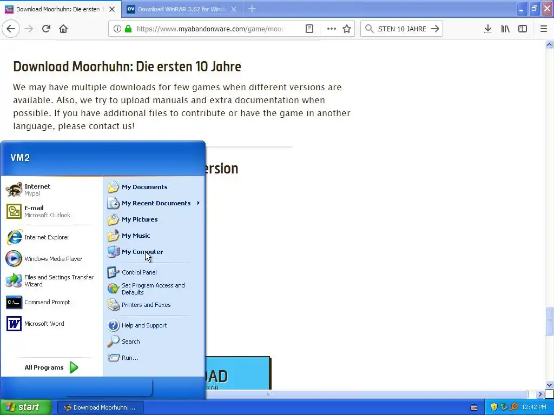Screen dimensions: 554x415
Task: Close the Download WinRAR 3.62 tab
Action: 234,9
